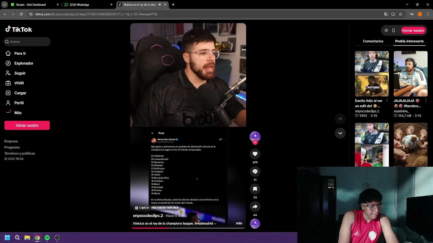Open the spinning sound disc icon

[255, 223]
